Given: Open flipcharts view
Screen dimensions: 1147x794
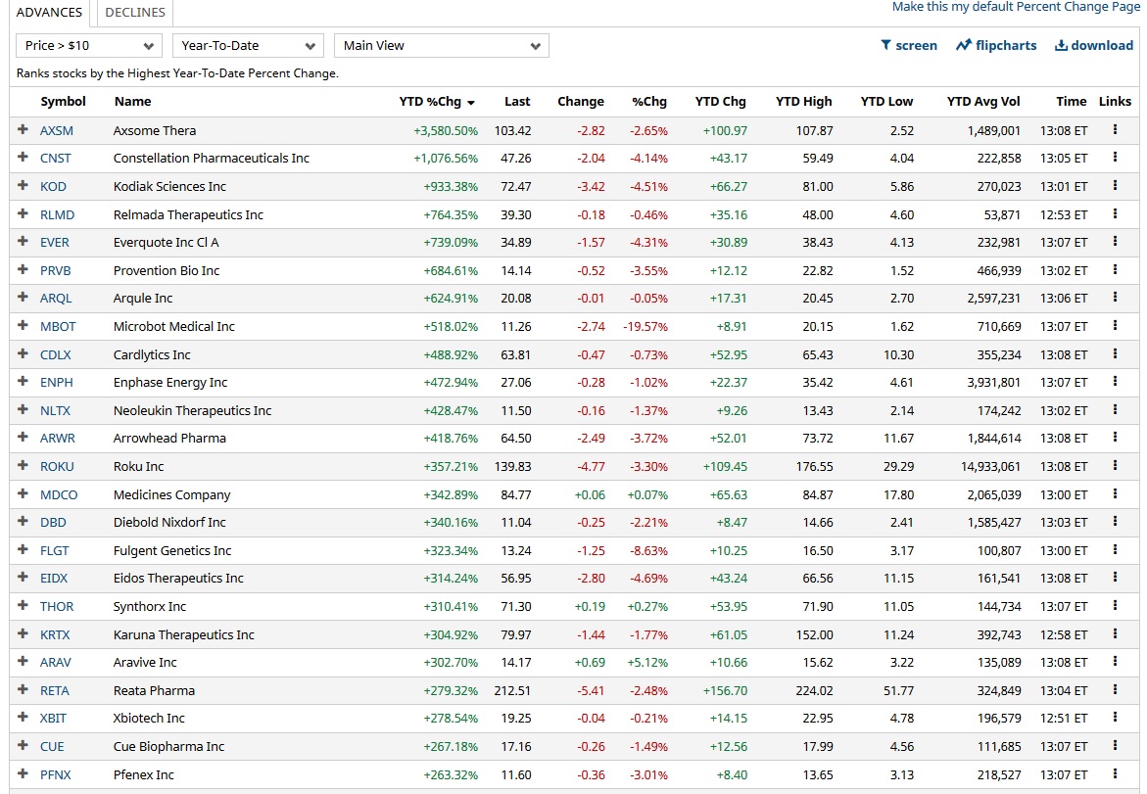Looking at the screenshot, I should (996, 45).
